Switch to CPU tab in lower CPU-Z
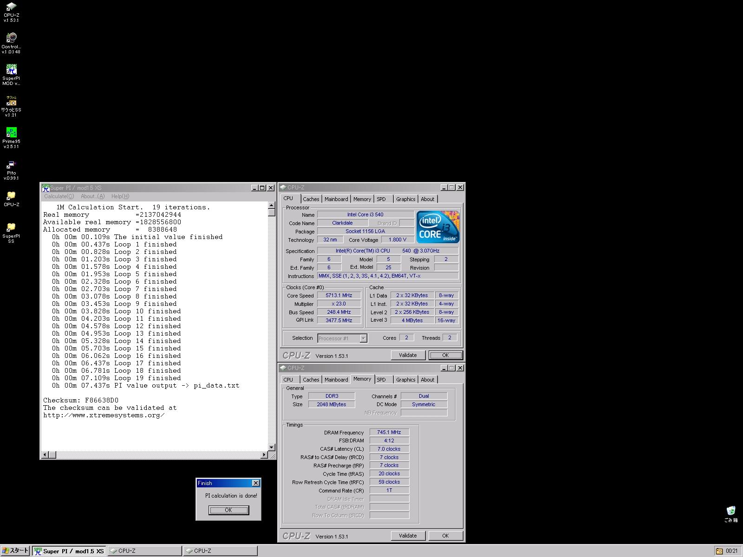The height and width of the screenshot is (557, 743). click(x=288, y=380)
